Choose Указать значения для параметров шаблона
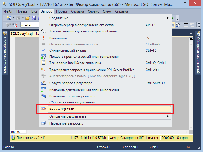The image size is (203, 152). (x=105, y=31)
